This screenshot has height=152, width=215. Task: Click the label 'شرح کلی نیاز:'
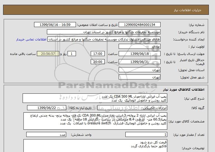click(x=194, y=98)
